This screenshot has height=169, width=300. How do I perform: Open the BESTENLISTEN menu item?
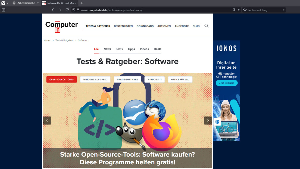(x=123, y=26)
